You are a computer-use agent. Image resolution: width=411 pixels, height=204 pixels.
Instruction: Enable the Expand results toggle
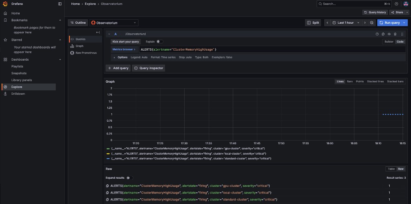[x=129, y=177]
